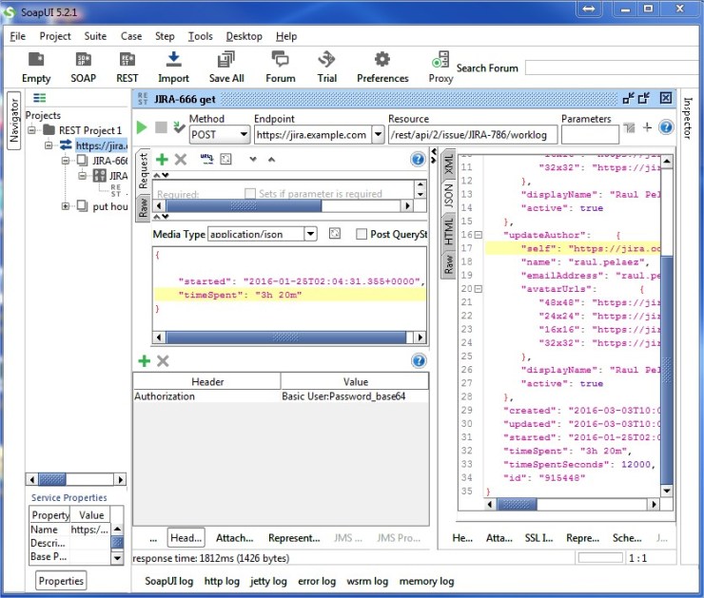Add parameter with green plus icon
The width and height of the screenshot is (704, 598).
(162, 160)
